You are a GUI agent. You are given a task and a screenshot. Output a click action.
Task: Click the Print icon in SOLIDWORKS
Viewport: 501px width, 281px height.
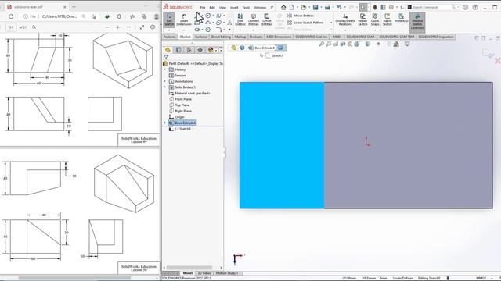(327, 7)
